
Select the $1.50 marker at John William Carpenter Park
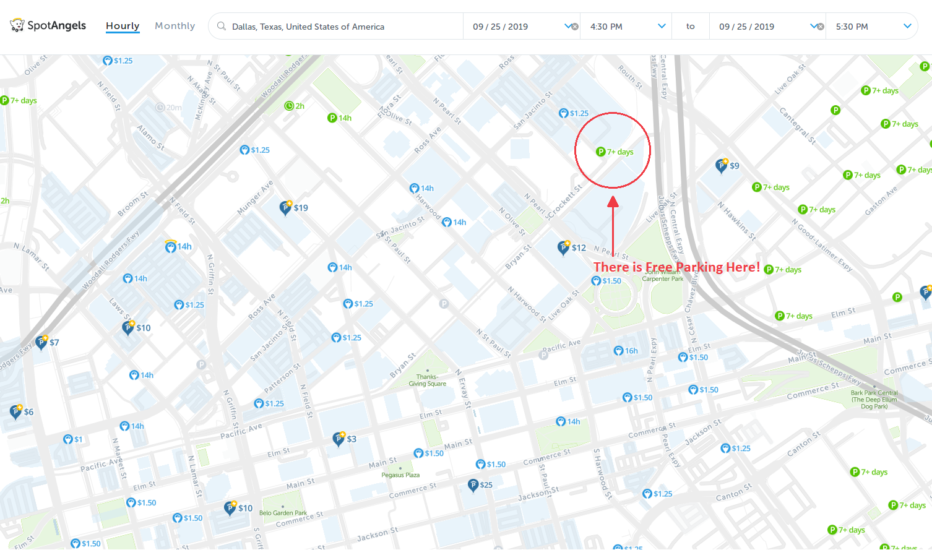(x=606, y=281)
